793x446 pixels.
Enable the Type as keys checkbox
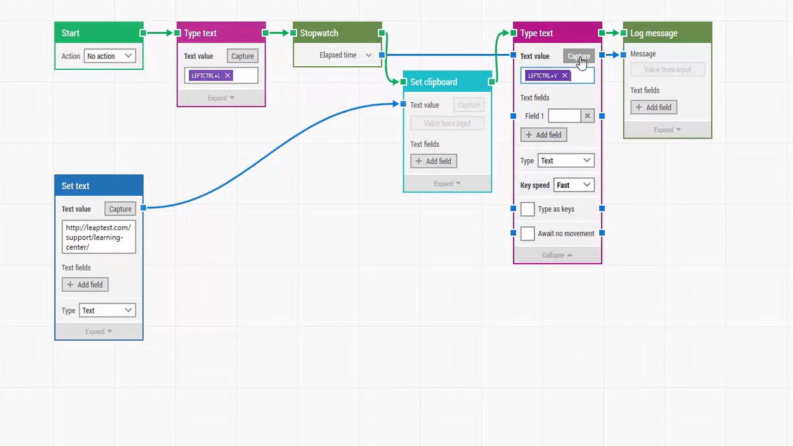[x=527, y=209]
